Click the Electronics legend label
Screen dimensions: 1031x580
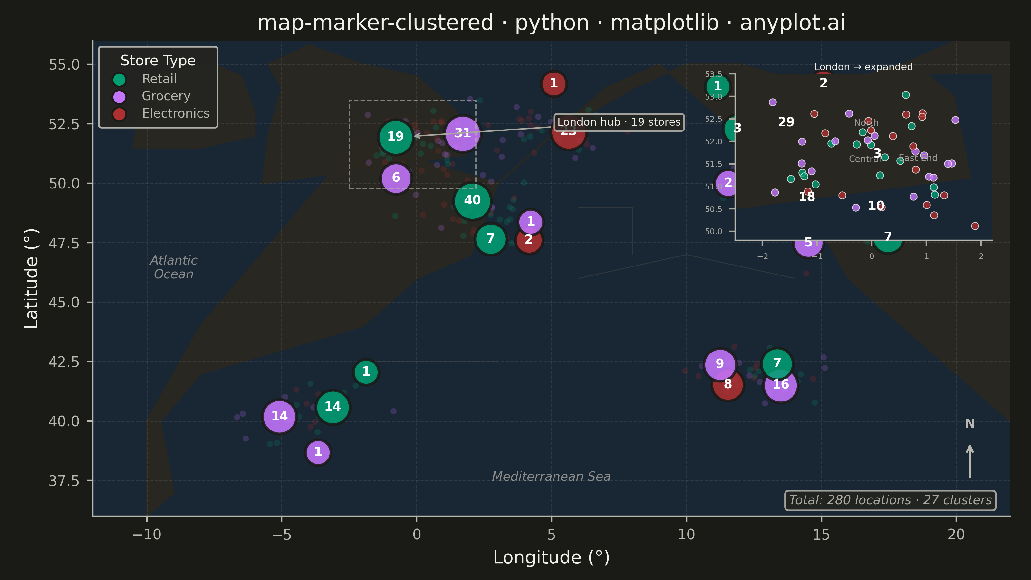(176, 113)
